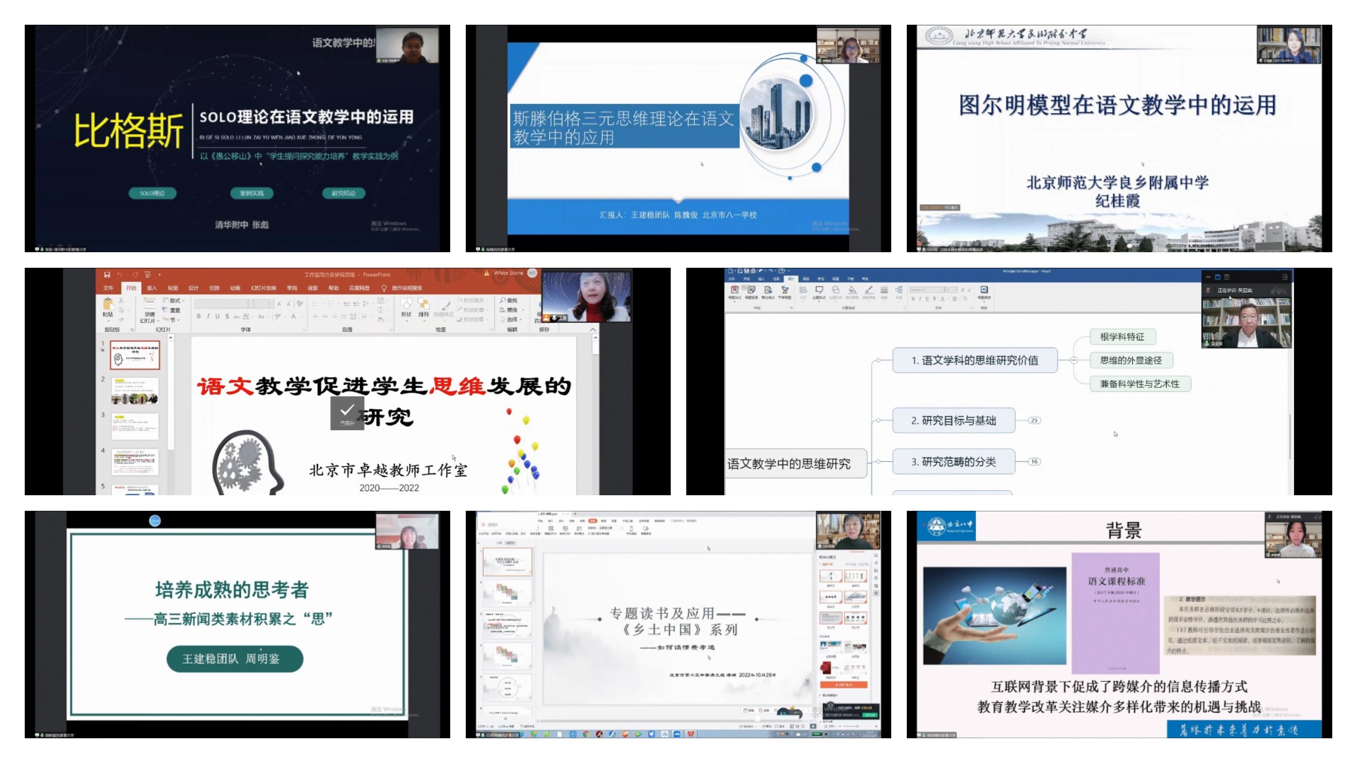Click the Bold B icon in PowerPoint font group
The width and height of the screenshot is (1357, 763).
coord(199,317)
